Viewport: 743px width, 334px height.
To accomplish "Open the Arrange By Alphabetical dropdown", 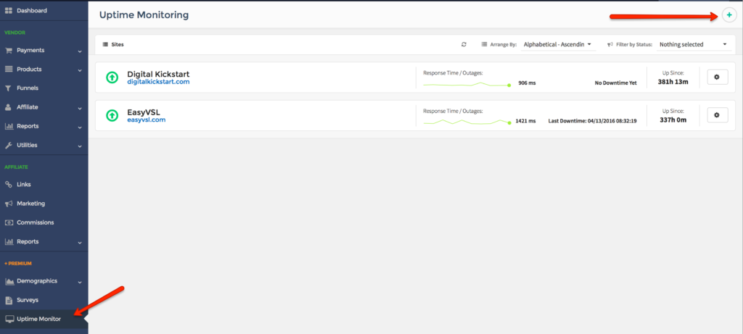I will [558, 44].
